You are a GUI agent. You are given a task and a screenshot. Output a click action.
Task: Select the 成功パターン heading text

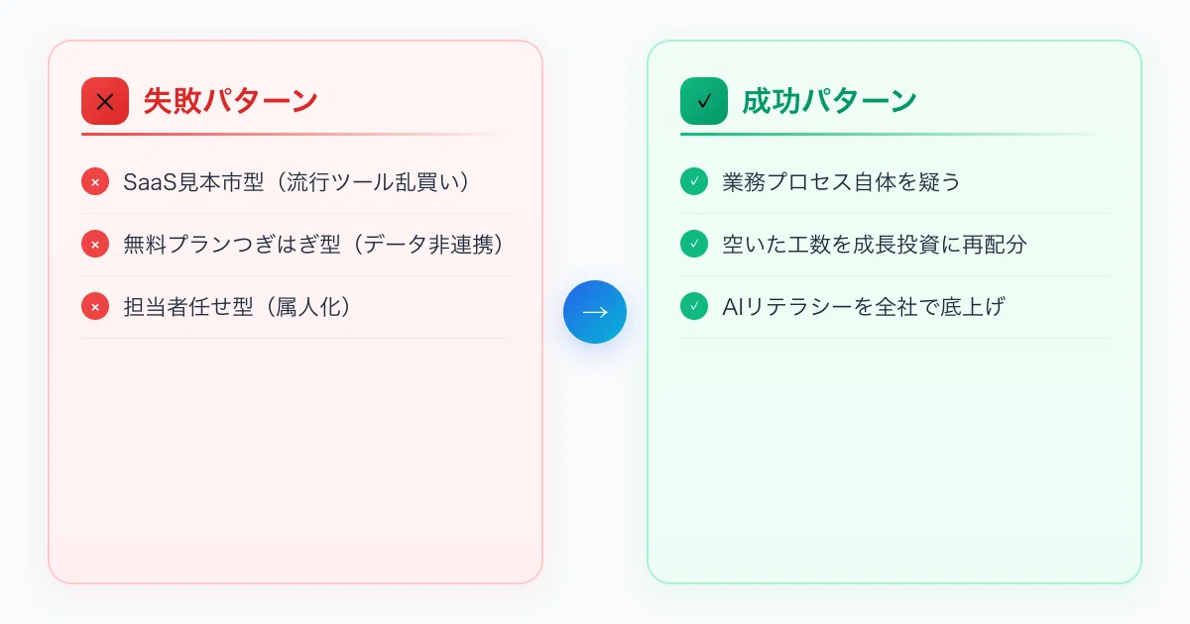(x=829, y=101)
